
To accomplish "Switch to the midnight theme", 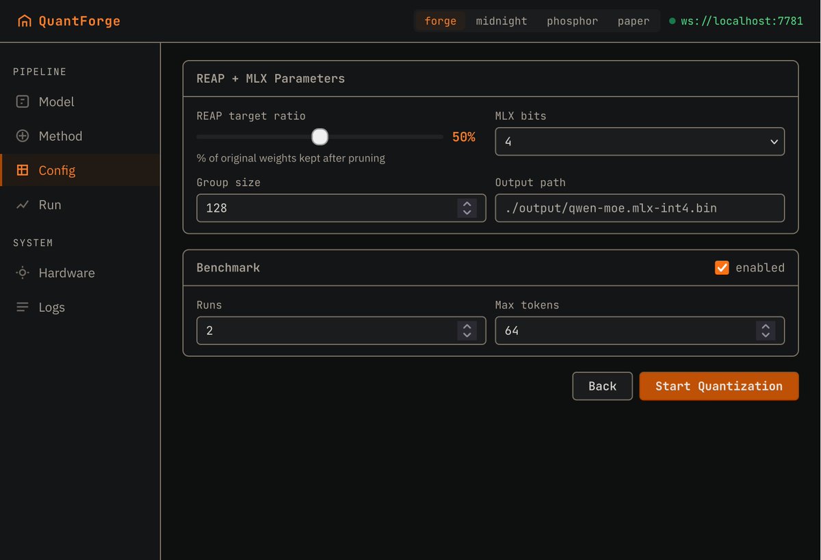I will (501, 21).
